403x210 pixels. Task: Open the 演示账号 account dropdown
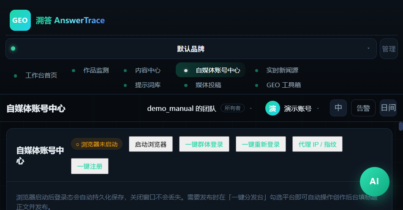tap(292, 108)
